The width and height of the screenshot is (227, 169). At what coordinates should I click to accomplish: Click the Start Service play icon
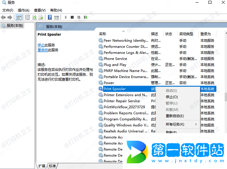pos(66,17)
